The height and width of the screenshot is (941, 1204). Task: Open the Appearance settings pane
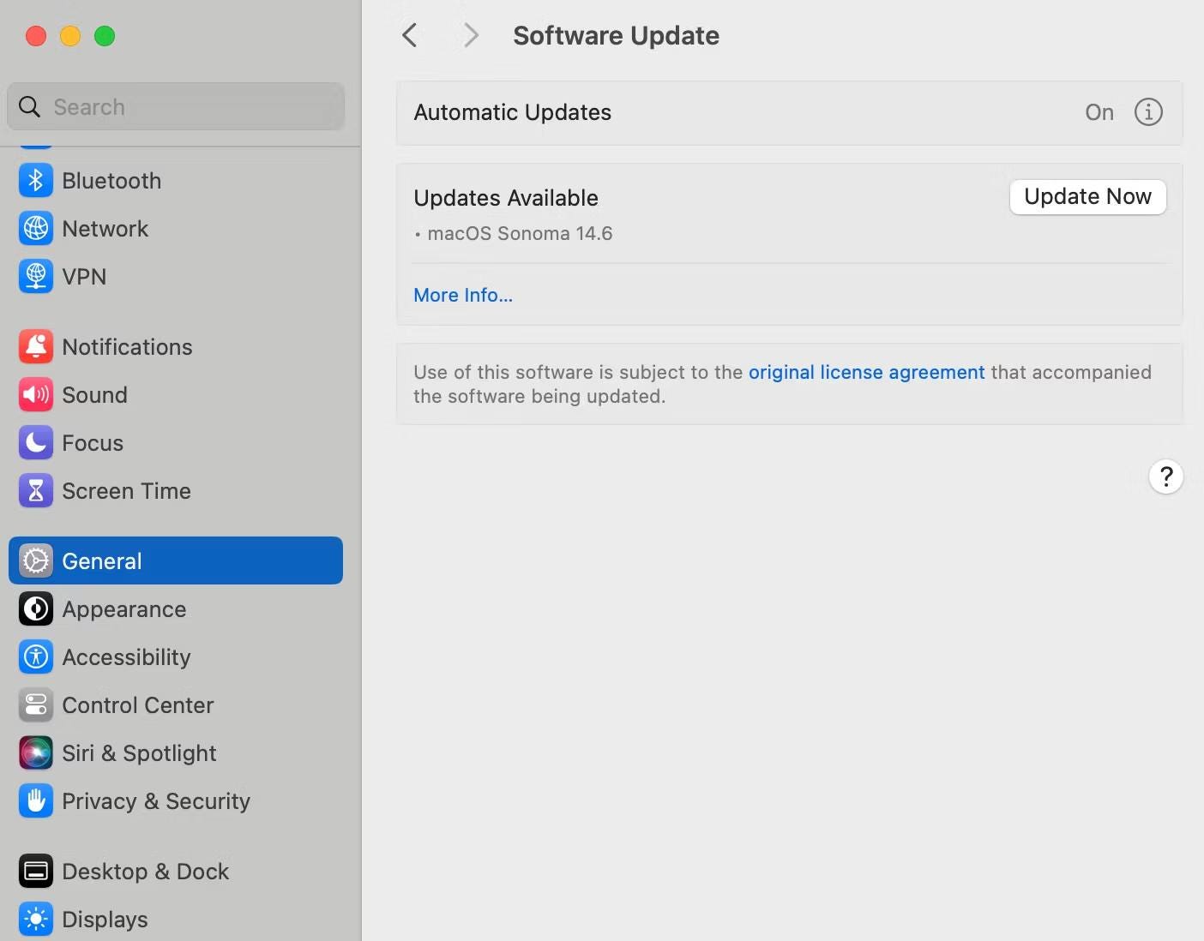123,609
